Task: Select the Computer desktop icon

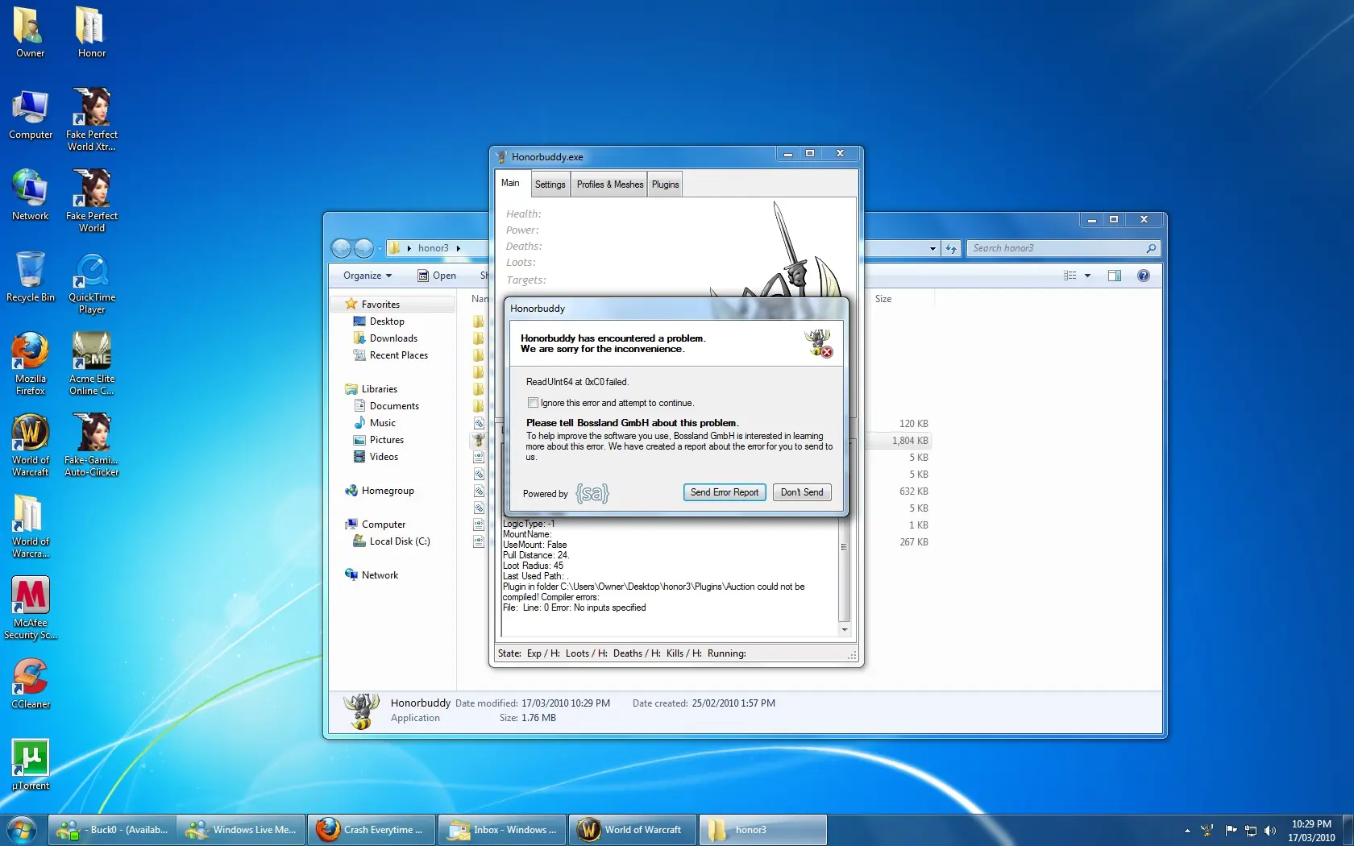Action: tap(31, 114)
